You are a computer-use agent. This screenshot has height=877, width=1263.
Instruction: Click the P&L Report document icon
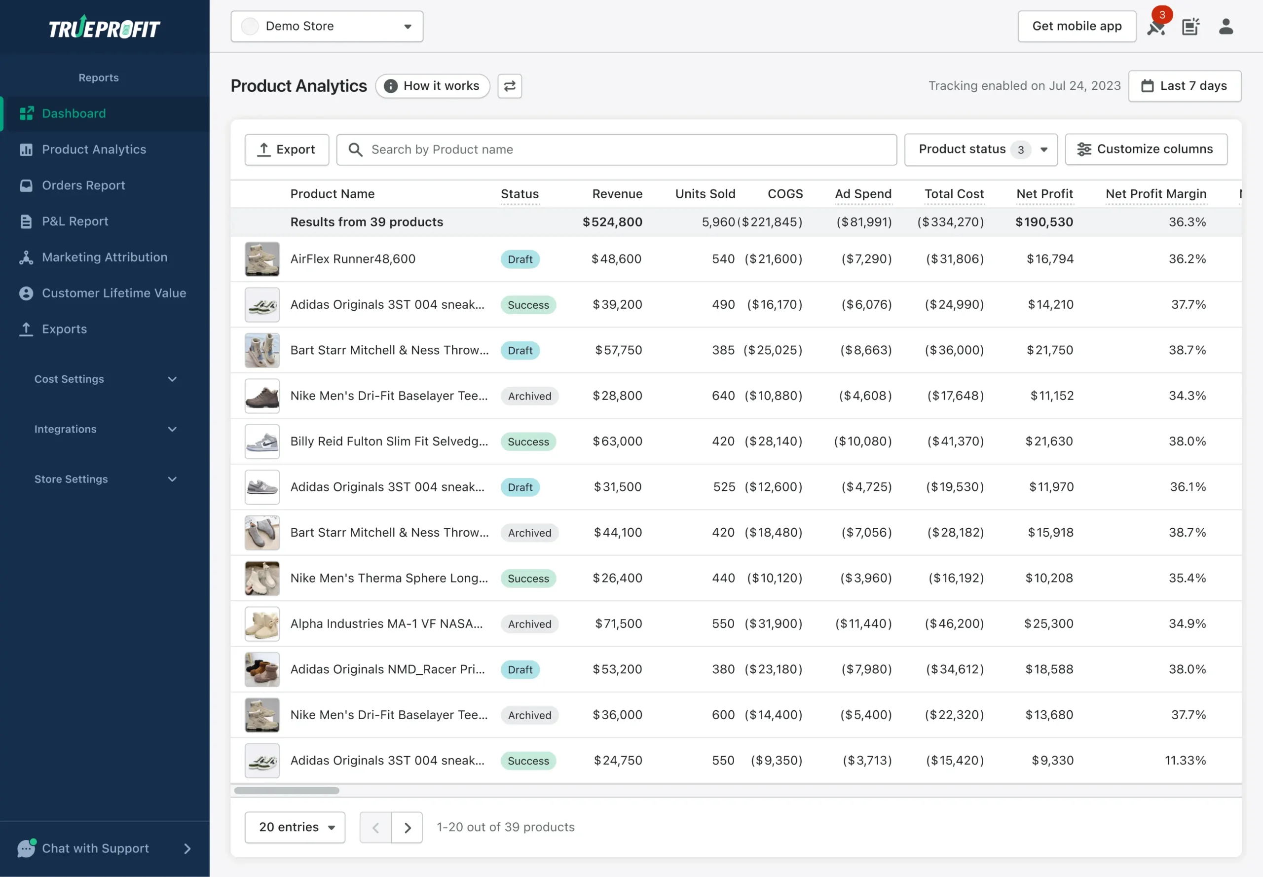click(x=26, y=221)
